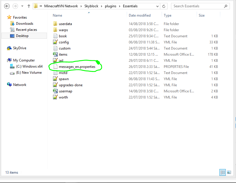Navigate to Skyblock breadcrumb

pos(91,6)
